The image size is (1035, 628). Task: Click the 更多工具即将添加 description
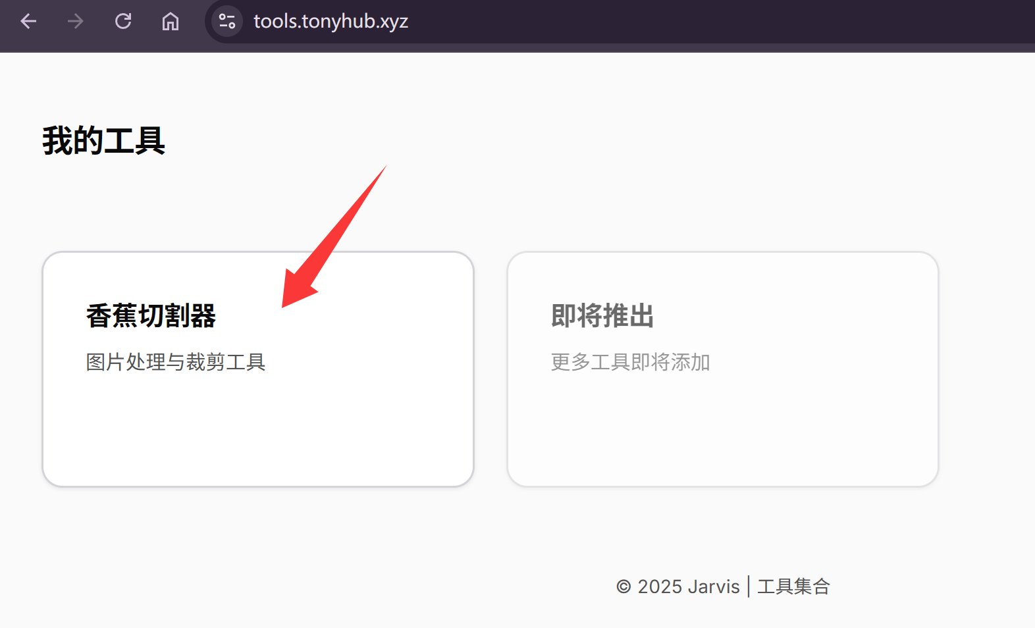(x=630, y=362)
